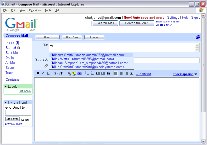Open All Mail
The image size is (207, 145).
coord(11,63)
